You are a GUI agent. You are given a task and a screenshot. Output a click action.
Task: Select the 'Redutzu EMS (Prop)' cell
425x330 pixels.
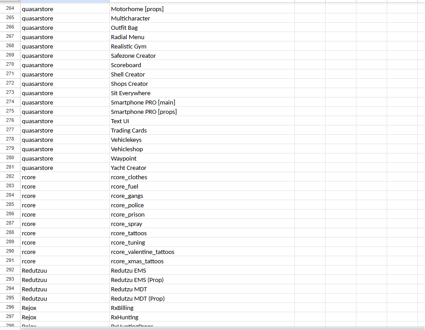pyautogui.click(x=202, y=280)
